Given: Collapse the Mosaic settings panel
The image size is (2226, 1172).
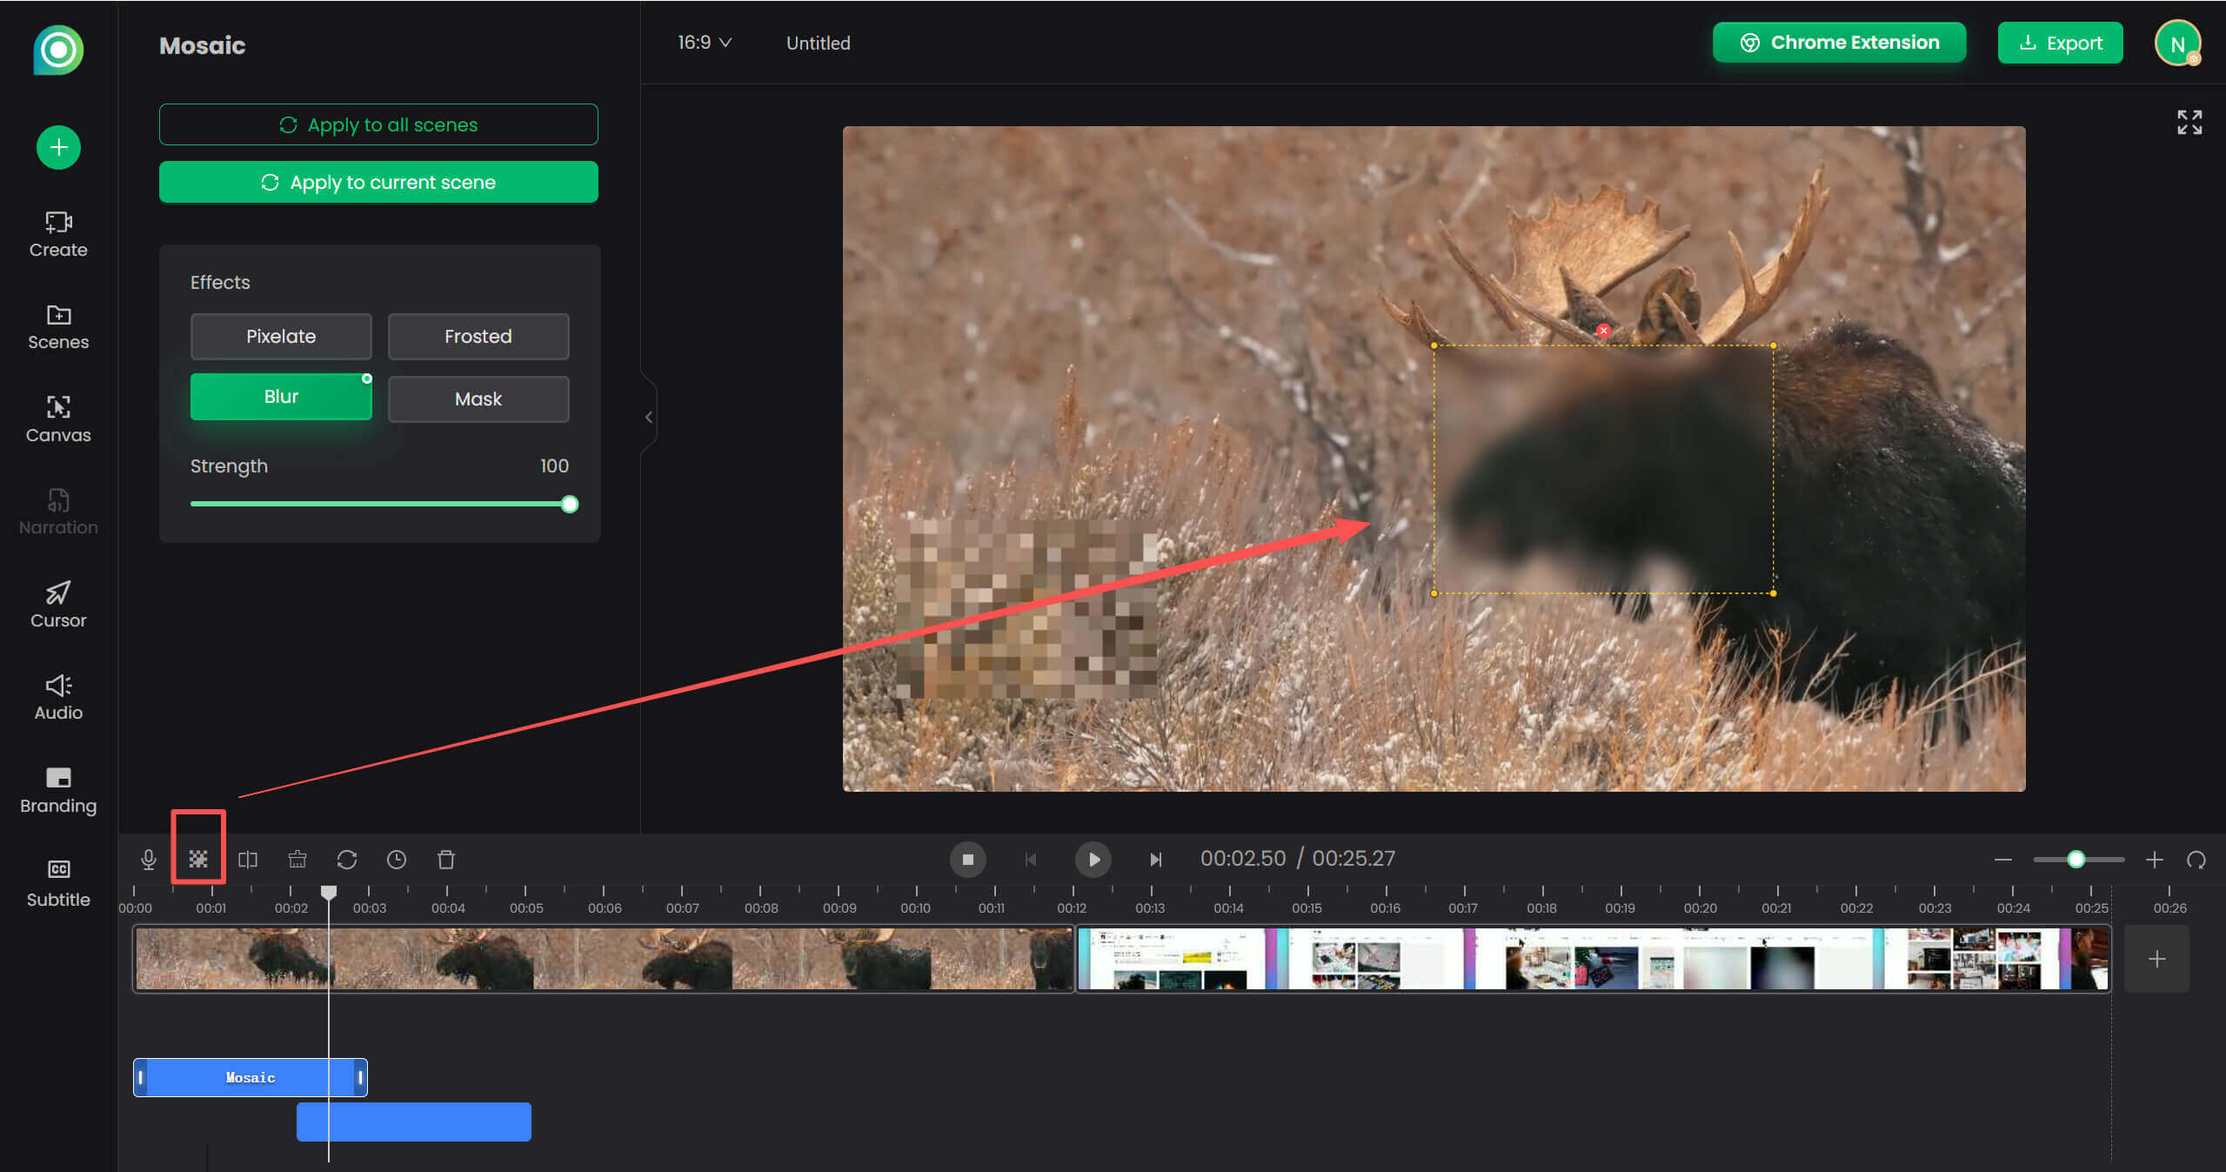Looking at the screenshot, I should [648, 417].
